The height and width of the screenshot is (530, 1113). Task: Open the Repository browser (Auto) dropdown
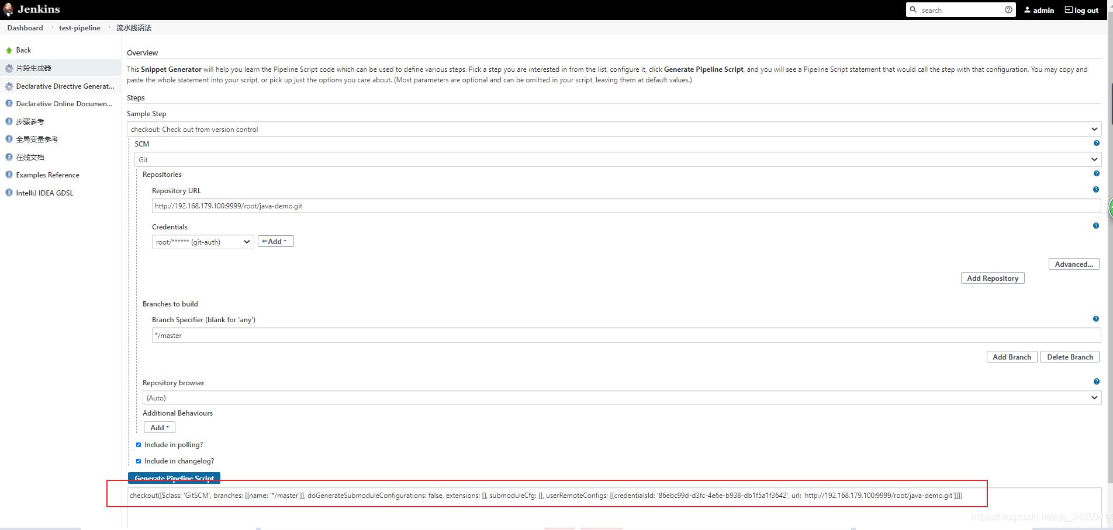point(621,397)
